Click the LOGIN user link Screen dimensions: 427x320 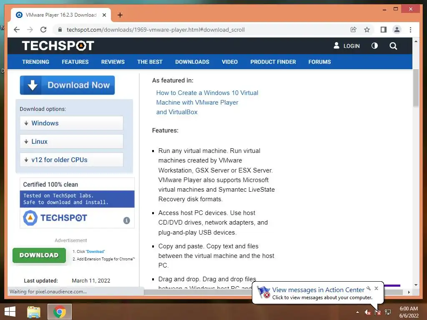point(347,46)
